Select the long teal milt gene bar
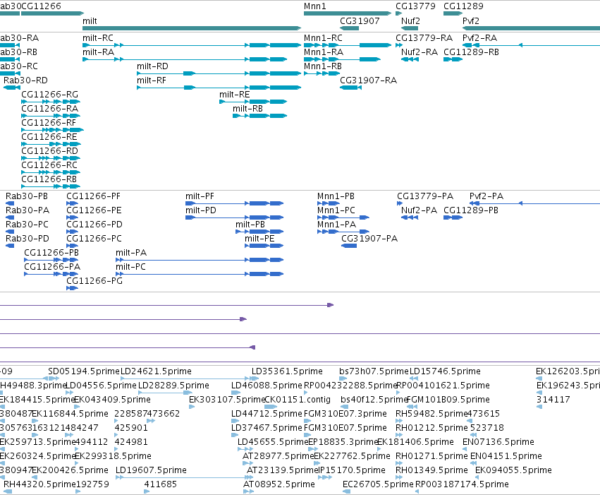The image size is (600, 495). tap(192, 28)
